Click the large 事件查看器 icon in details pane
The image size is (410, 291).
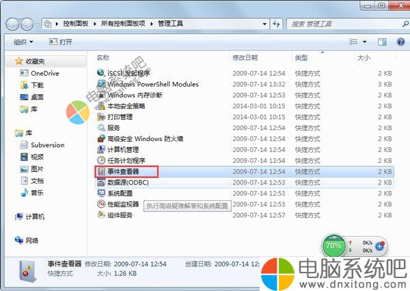coord(27,271)
